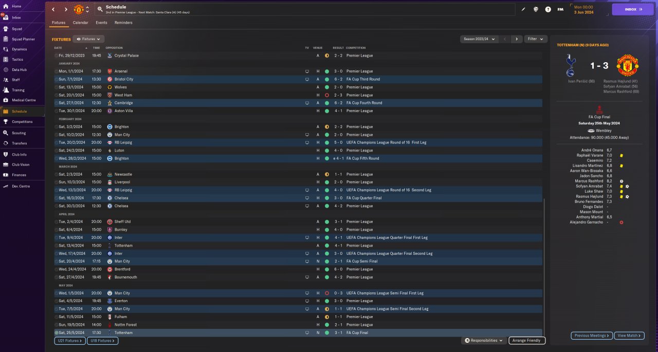Screen dimensions: 658x352
Task: Click the View Match button
Action: click(629, 336)
